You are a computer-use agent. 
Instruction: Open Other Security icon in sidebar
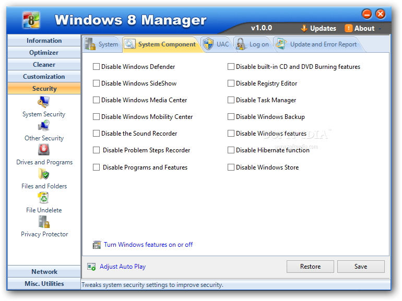pos(43,126)
